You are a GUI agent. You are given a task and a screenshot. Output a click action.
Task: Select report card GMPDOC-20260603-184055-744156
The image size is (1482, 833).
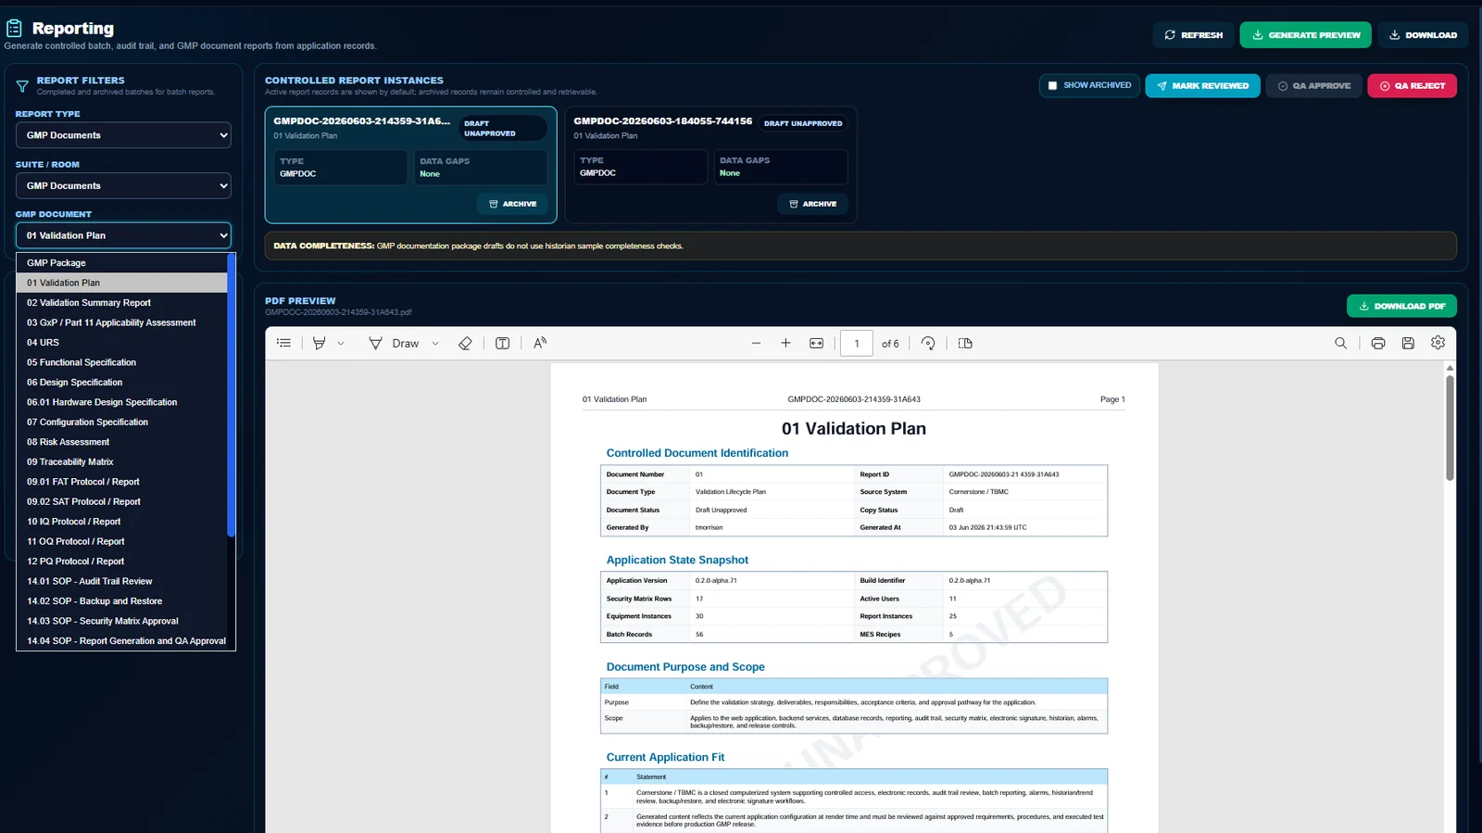point(710,165)
